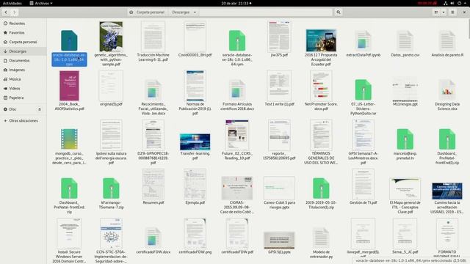Select Dashboard_PreNatal-frontEnd.zip archive icon
The height and width of the screenshot is (264, 470).
pos(69,188)
